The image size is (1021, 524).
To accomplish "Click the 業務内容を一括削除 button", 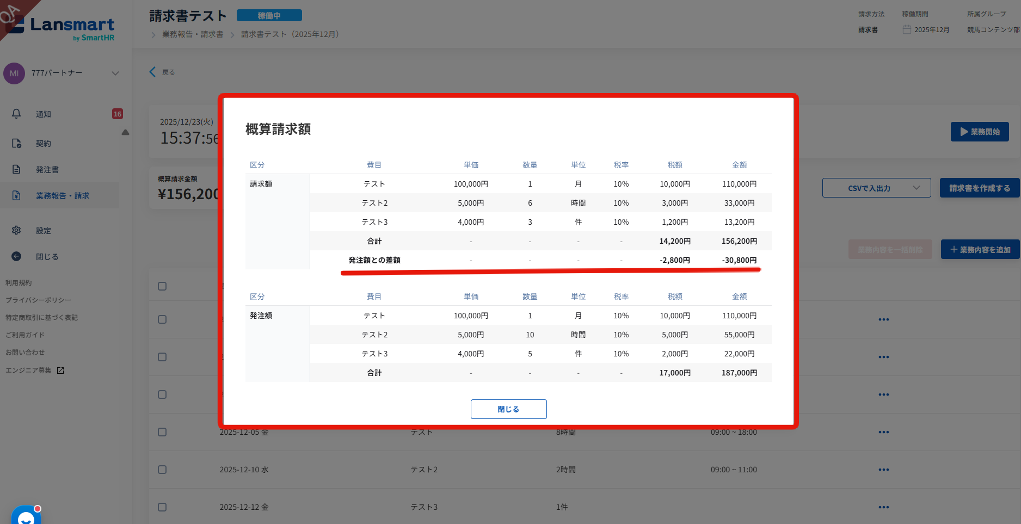I will (x=890, y=249).
